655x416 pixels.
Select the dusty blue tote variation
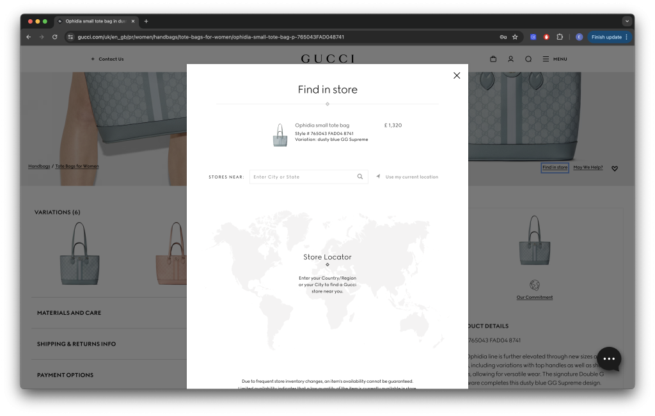tap(79, 253)
